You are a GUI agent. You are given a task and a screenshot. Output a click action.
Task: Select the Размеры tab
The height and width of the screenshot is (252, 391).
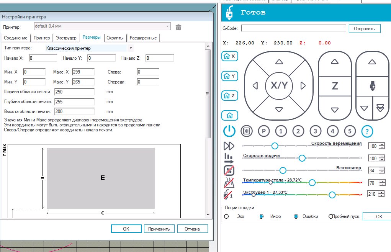click(92, 37)
